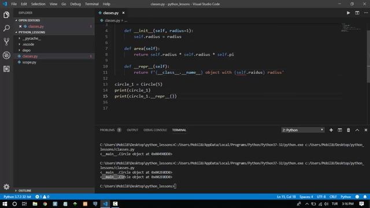Open the Edit menu

pos(24,4)
